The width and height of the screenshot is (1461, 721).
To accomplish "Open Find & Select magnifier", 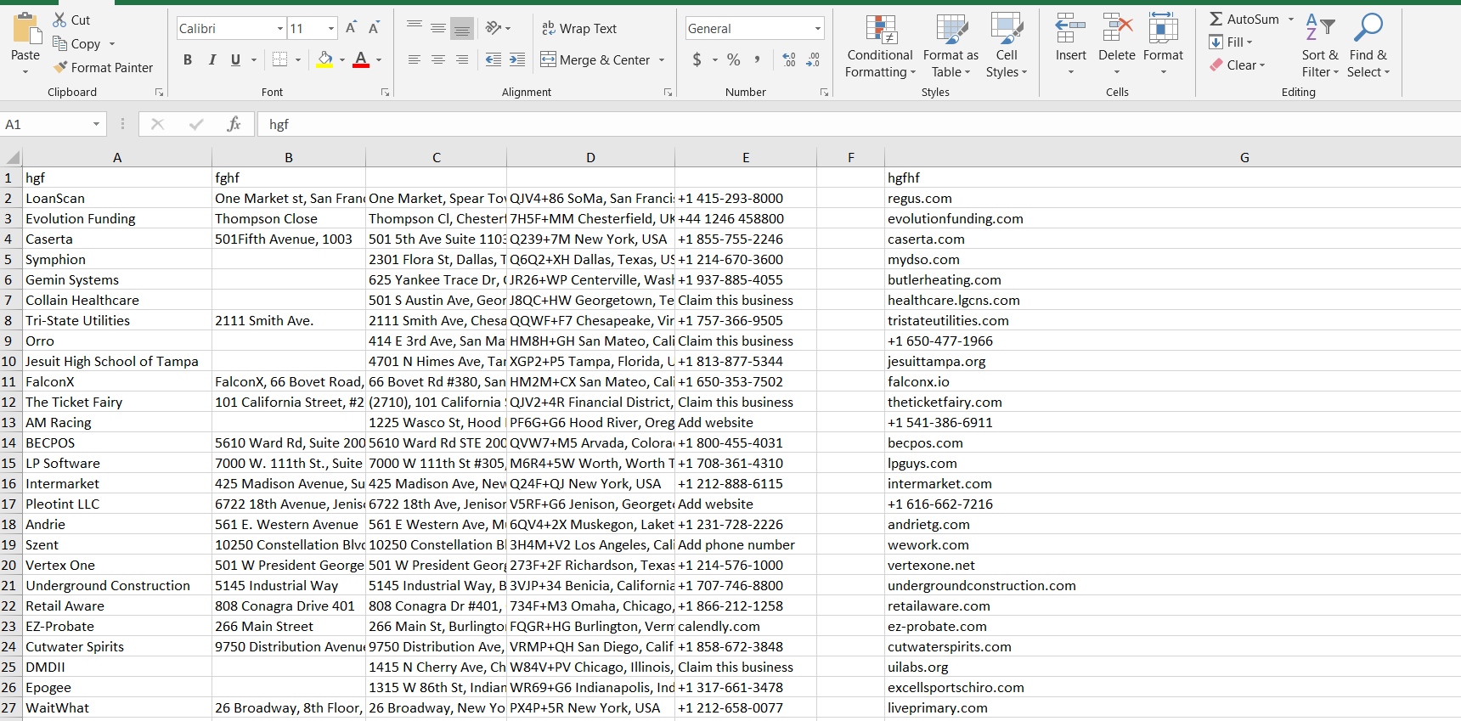I will [1368, 46].
